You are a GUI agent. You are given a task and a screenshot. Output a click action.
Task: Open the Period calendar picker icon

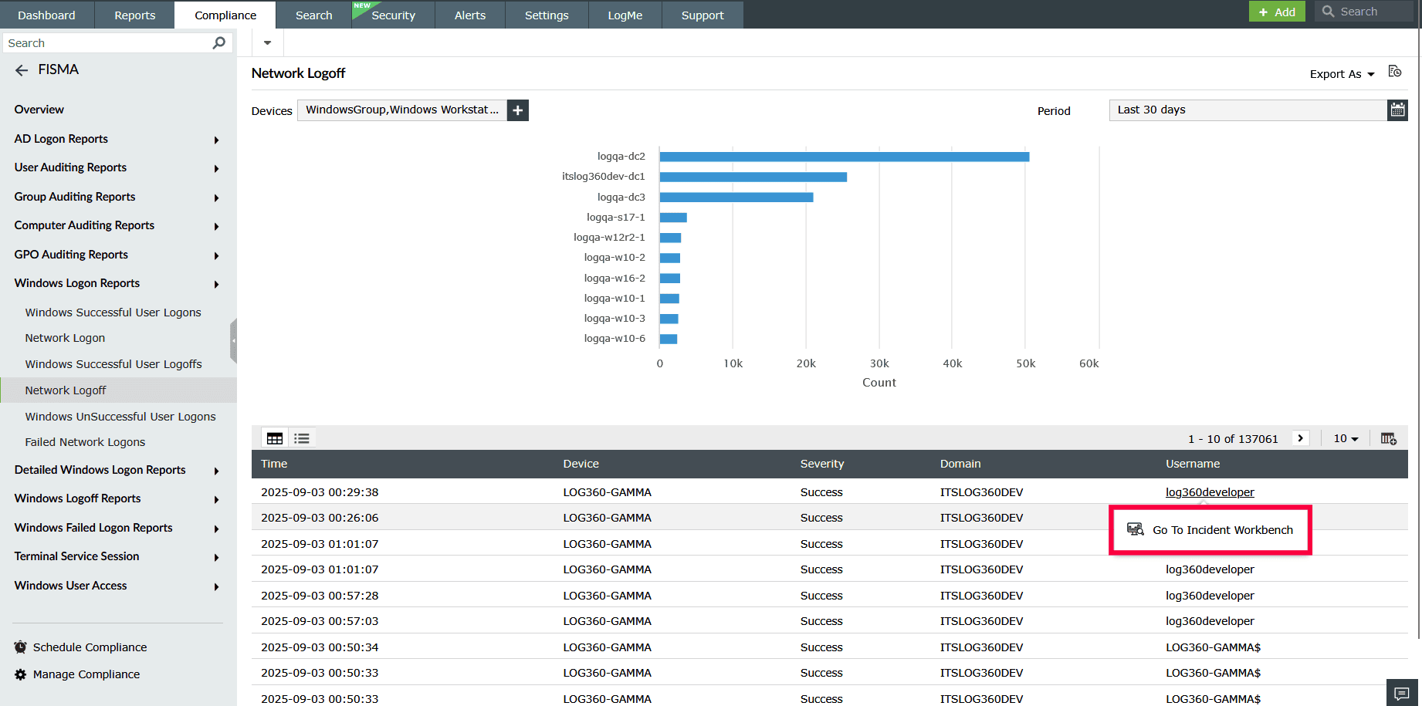tap(1397, 110)
